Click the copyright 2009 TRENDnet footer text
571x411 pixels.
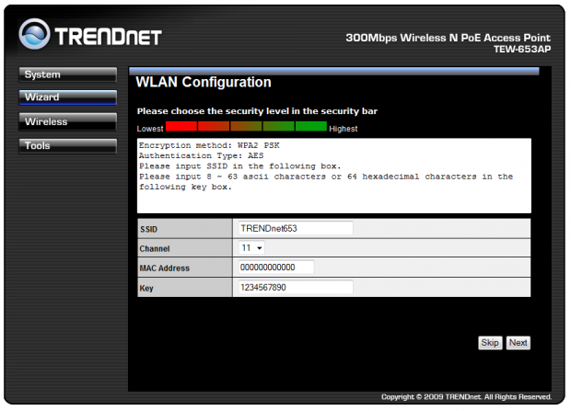[x=467, y=397]
